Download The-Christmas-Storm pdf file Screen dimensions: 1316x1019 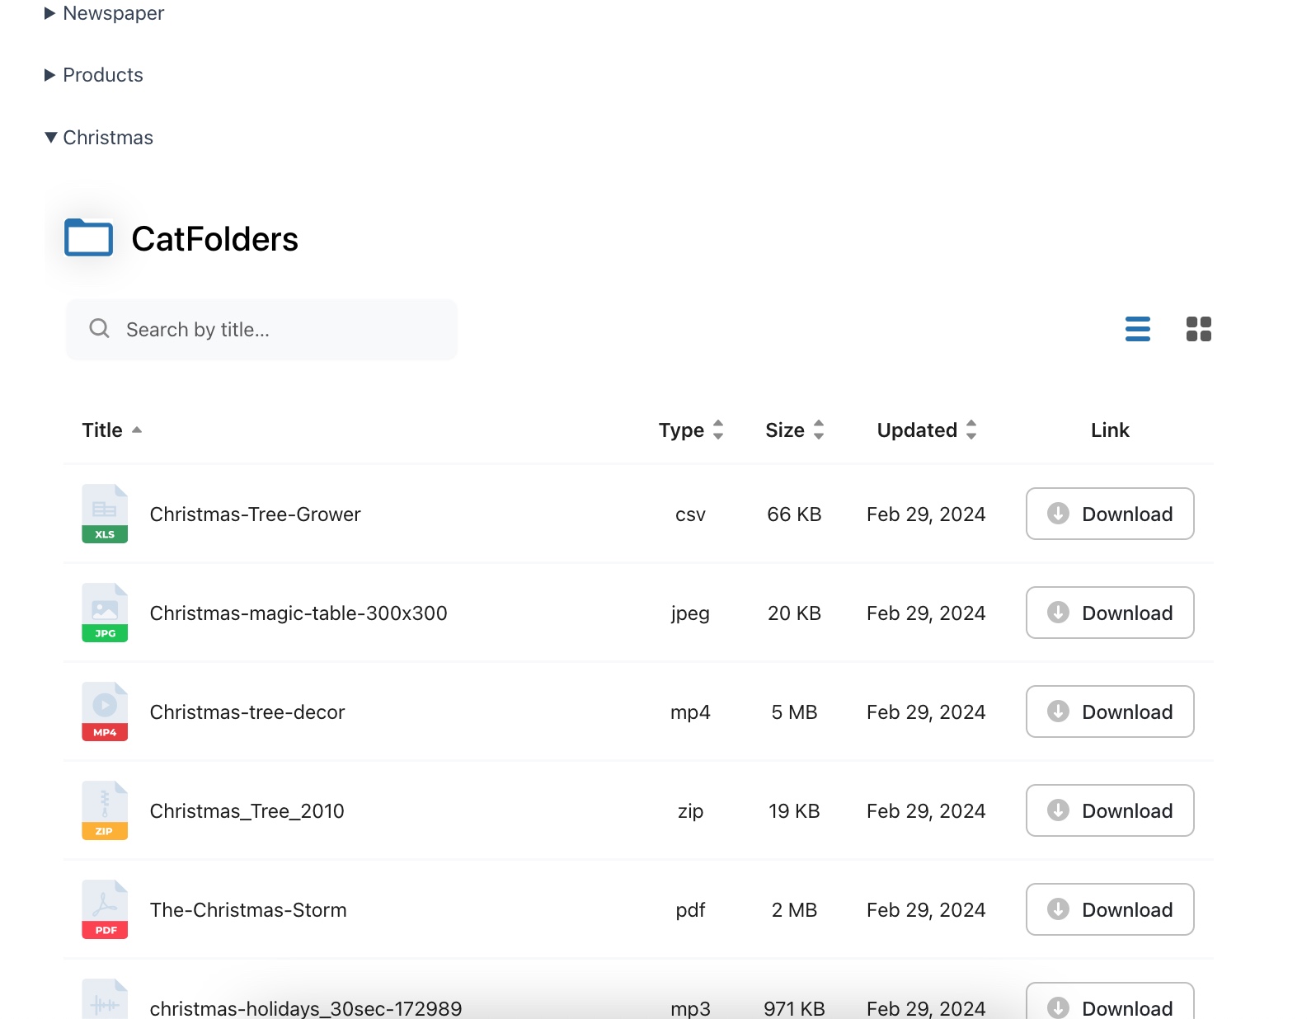(1109, 909)
